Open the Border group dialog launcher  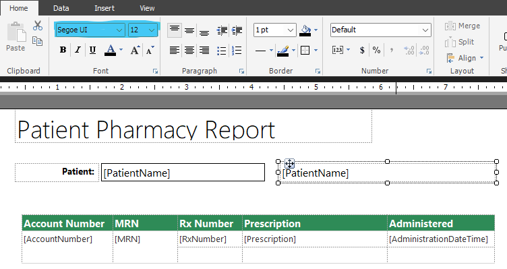pyautogui.click(x=318, y=71)
